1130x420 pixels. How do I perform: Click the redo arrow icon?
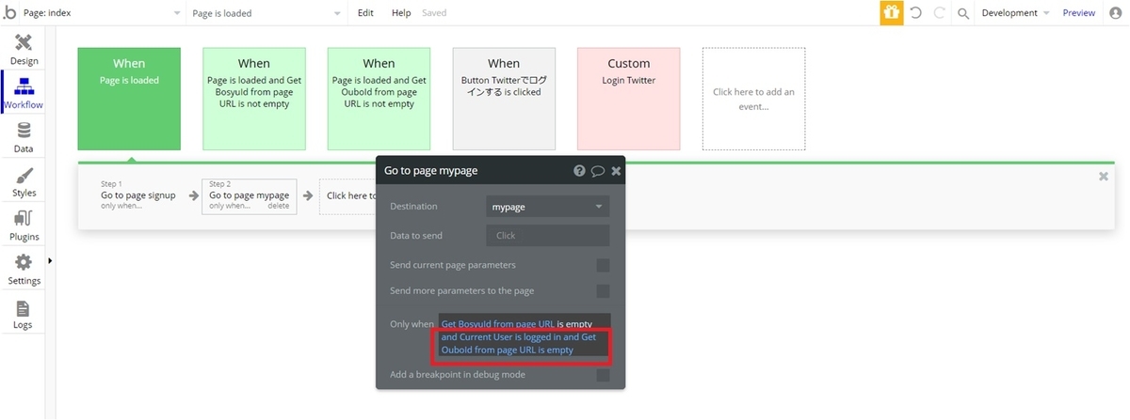pos(939,13)
